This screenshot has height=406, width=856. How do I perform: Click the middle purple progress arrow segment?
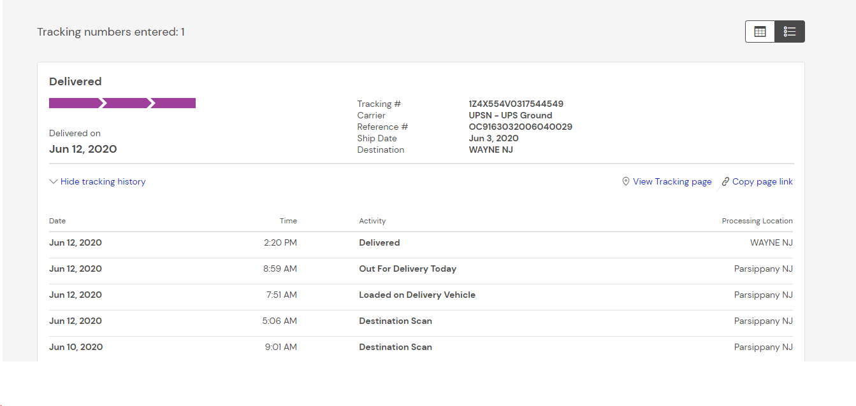(126, 103)
